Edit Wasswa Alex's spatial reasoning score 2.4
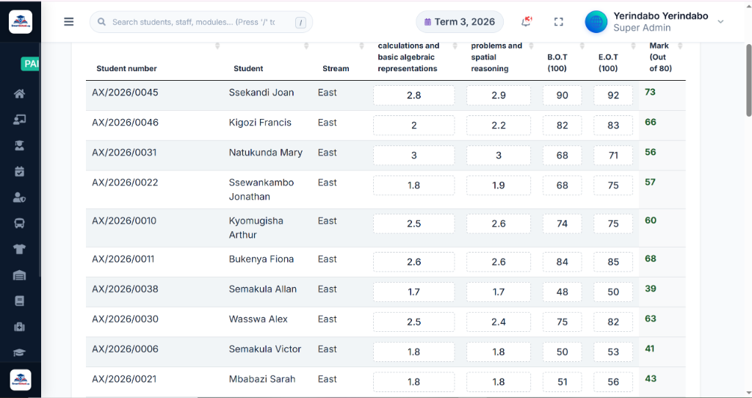Screen dimensions: 752x398 (499, 322)
